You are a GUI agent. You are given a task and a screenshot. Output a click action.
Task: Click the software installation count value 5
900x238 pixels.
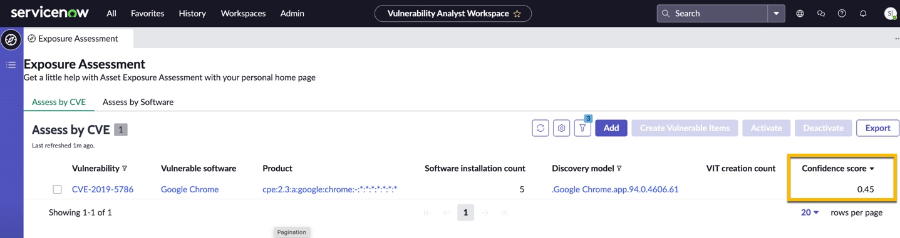click(522, 189)
